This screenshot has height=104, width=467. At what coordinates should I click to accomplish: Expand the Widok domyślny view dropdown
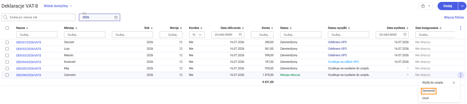[x=58, y=6]
